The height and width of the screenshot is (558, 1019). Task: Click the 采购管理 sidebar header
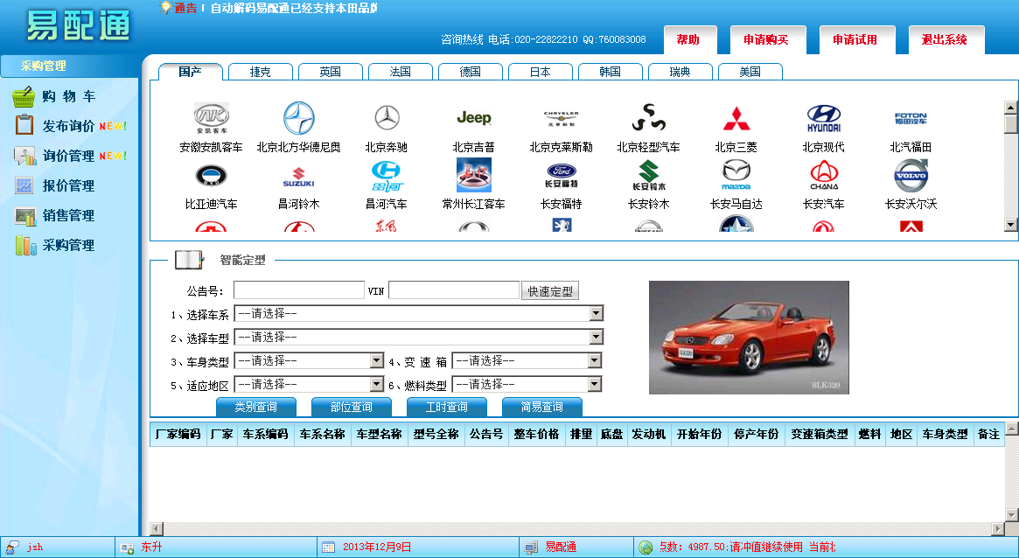[x=69, y=66]
